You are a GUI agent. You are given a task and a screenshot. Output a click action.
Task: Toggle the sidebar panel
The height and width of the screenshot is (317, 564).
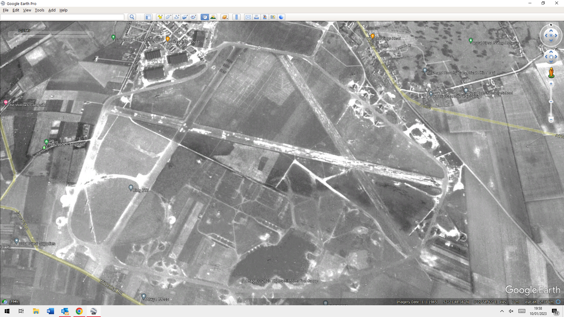point(148,17)
